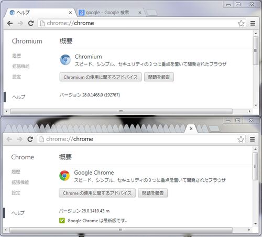This screenshot has width=262, height=237.
Task: Click scroll left arrow in Chromium window
Action: pyautogui.click(x=7, y=111)
